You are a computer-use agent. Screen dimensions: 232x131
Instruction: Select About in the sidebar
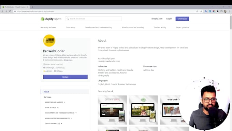pyautogui.click(x=65, y=92)
